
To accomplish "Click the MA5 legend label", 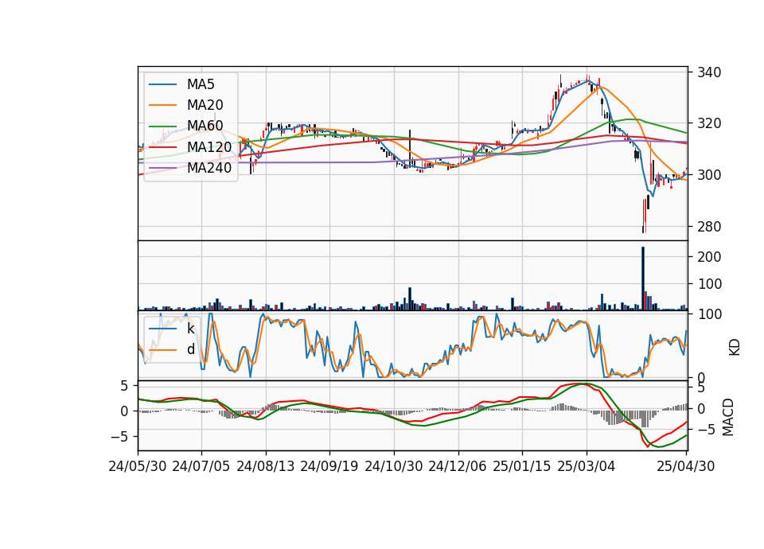I will (x=201, y=84).
